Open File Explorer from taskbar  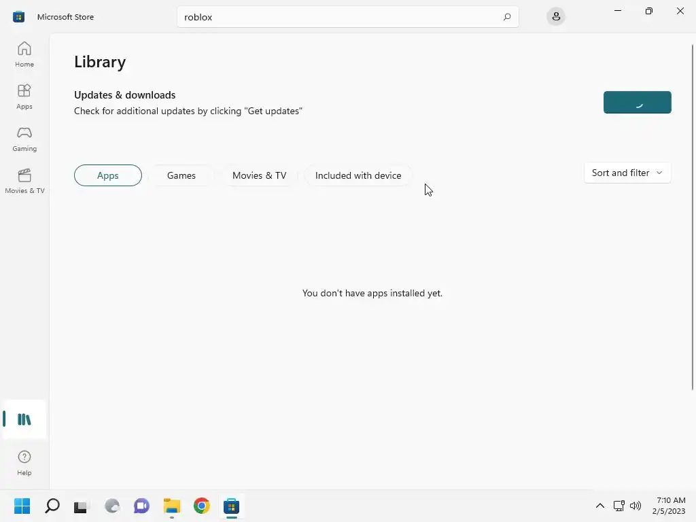[172, 506]
